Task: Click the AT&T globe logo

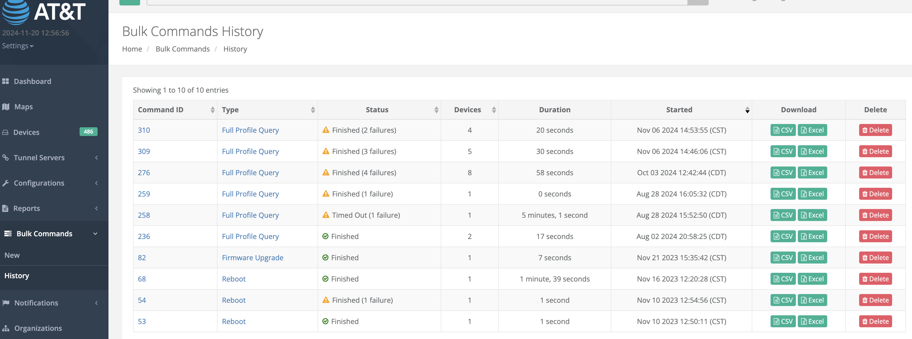Action: [16, 12]
